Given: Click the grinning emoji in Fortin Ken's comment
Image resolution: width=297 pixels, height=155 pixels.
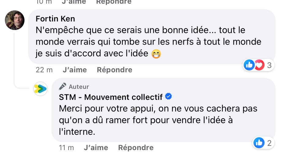Looking at the screenshot, I should click(156, 54).
